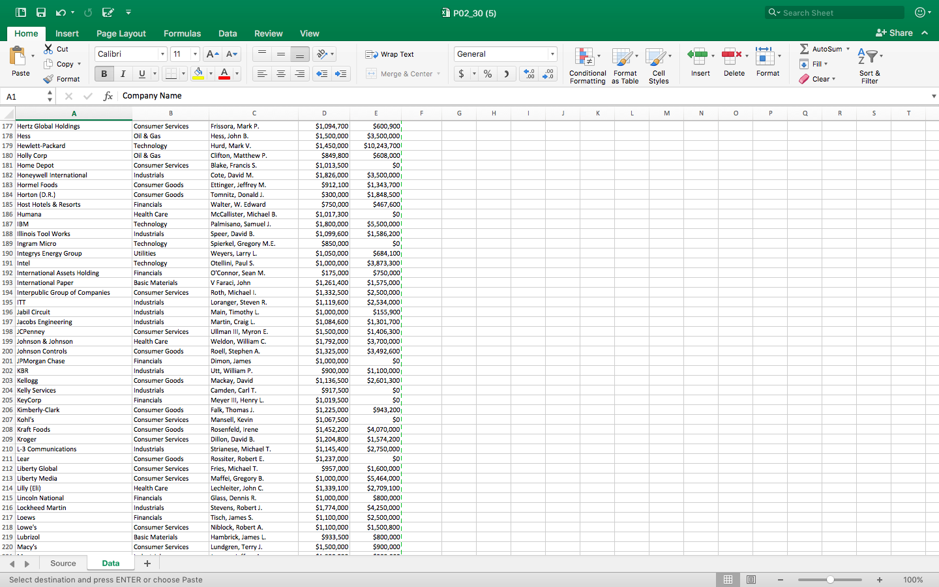939x587 pixels.
Task: Switch to Normal view icon in status bar
Action: [x=728, y=580]
